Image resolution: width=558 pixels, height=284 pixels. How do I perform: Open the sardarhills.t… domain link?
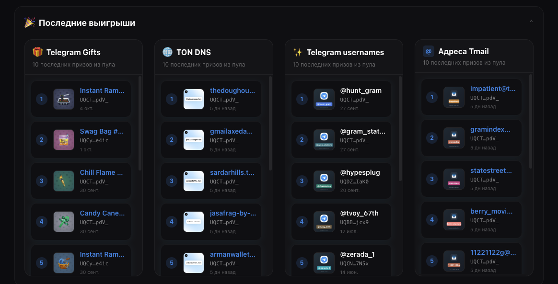232,172
